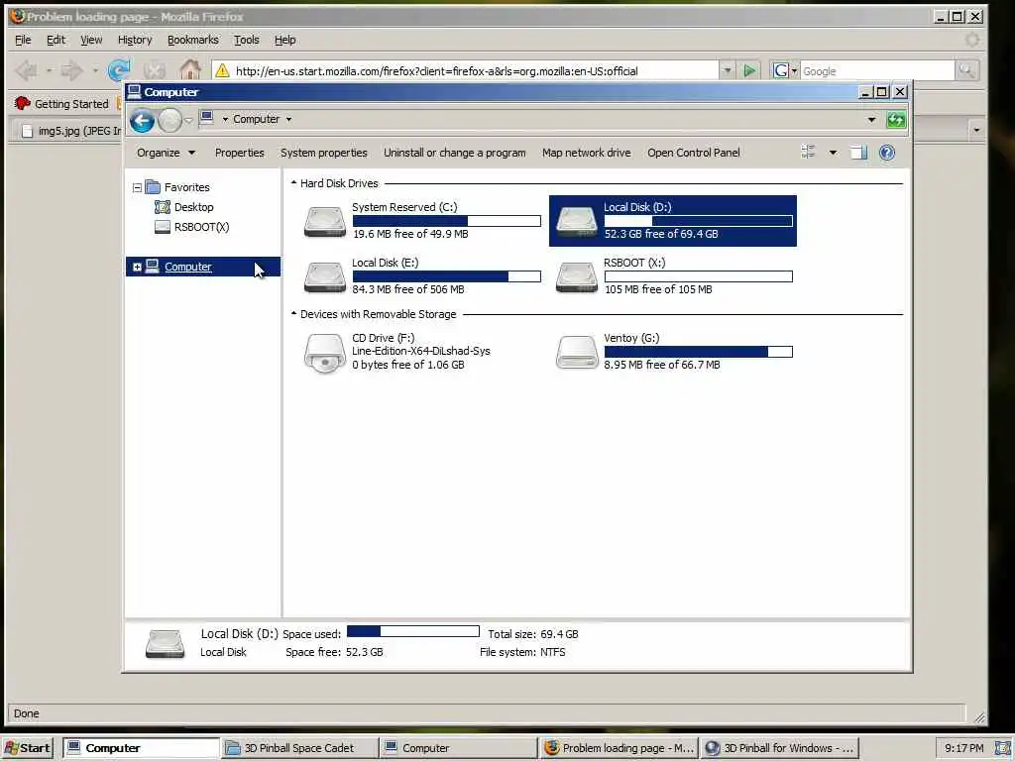The width and height of the screenshot is (1015, 761).
Task: Open the Firefox Bookmarks menu
Action: point(193,40)
